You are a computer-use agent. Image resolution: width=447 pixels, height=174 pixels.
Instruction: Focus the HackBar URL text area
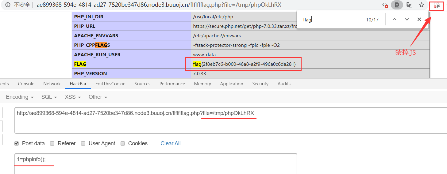click(x=231, y=120)
